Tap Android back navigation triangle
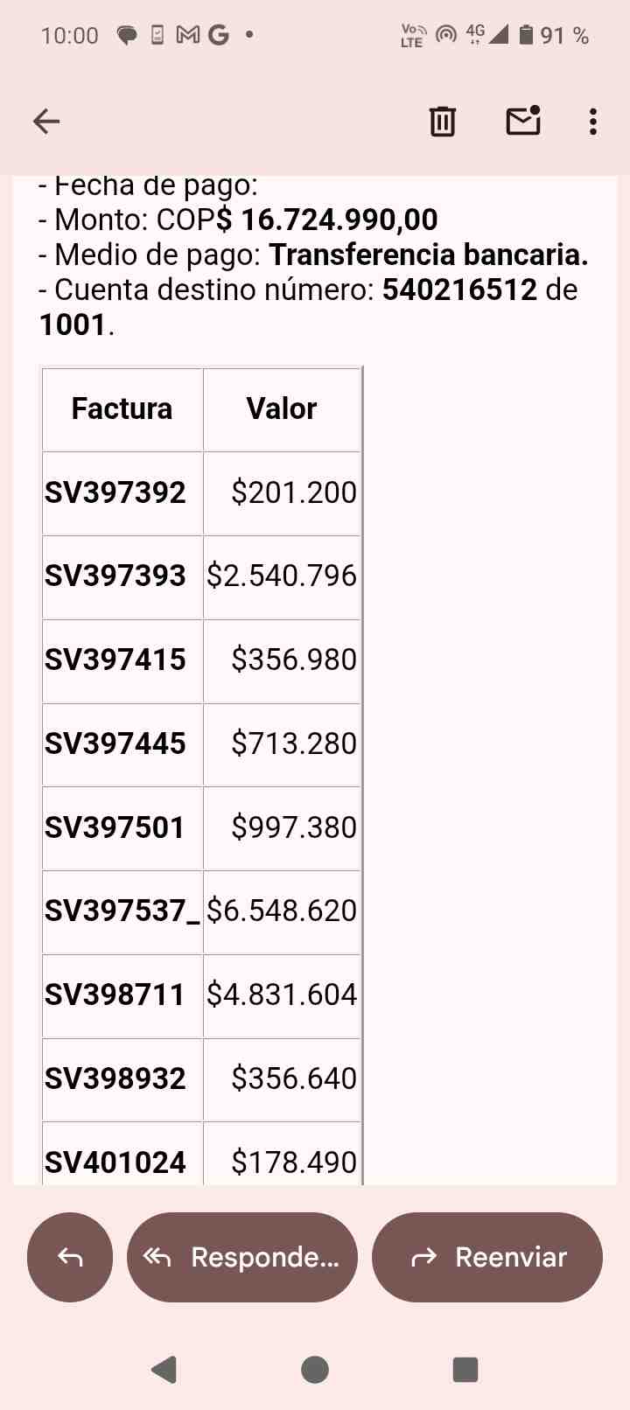 coord(164,1369)
